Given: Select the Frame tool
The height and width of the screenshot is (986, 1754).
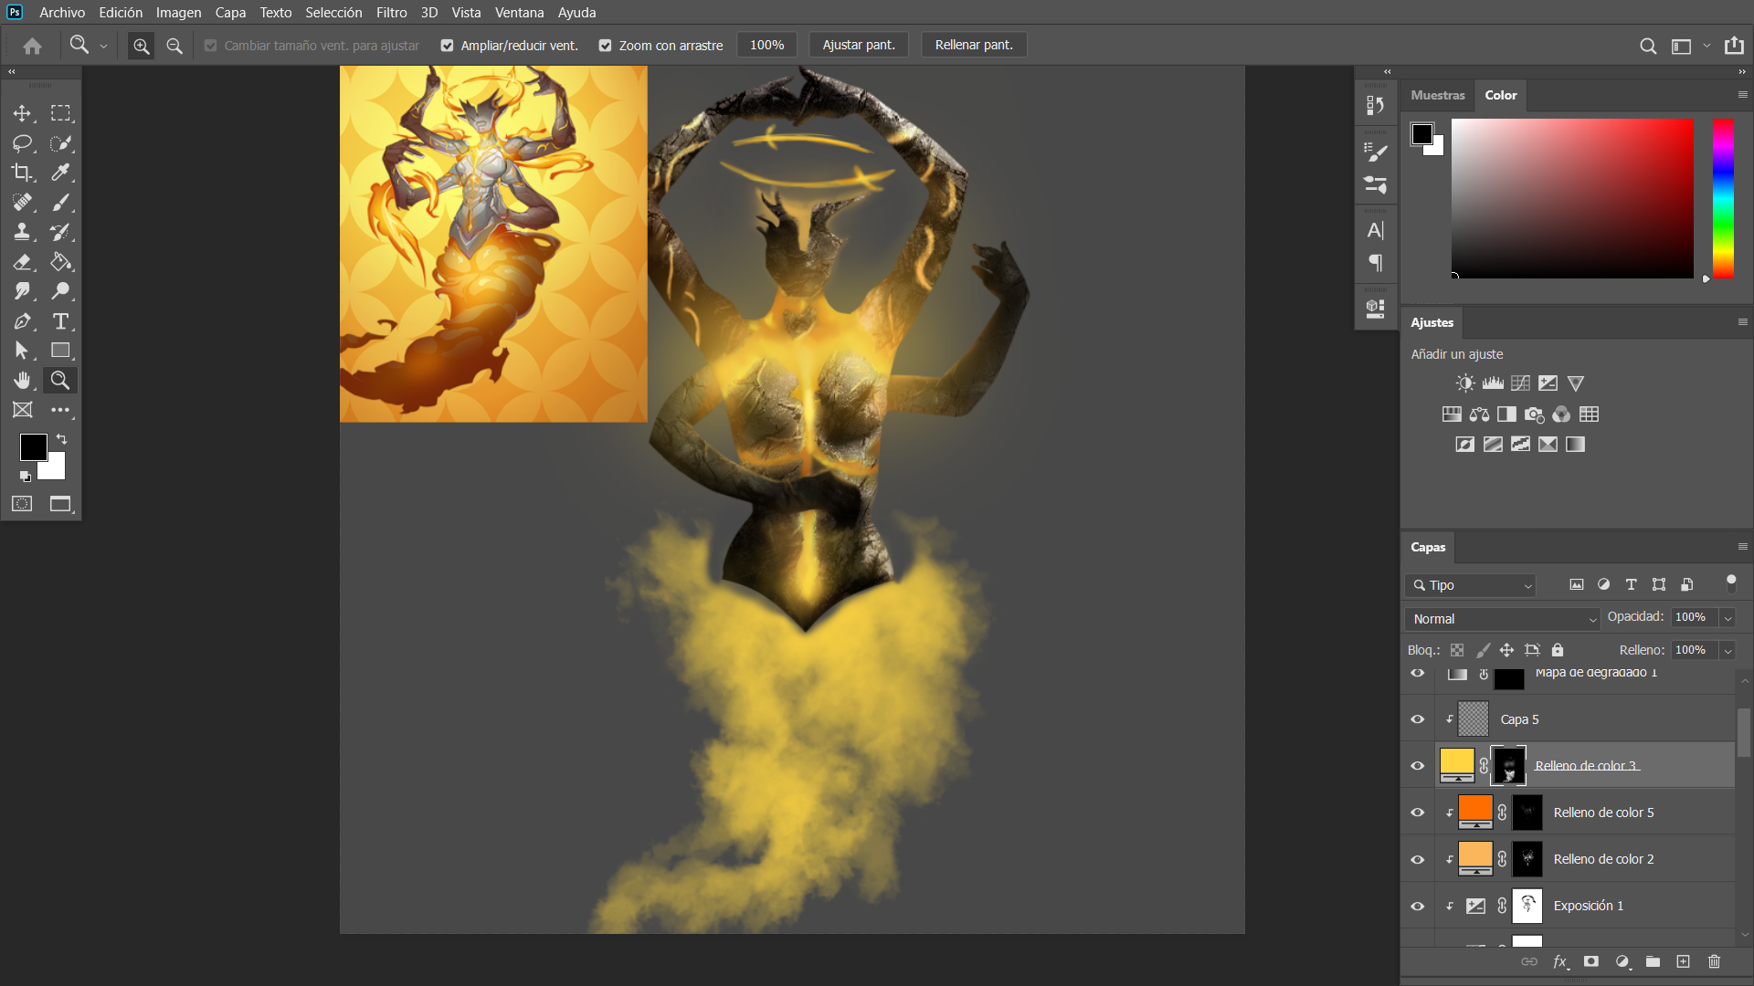Looking at the screenshot, I should point(22,410).
